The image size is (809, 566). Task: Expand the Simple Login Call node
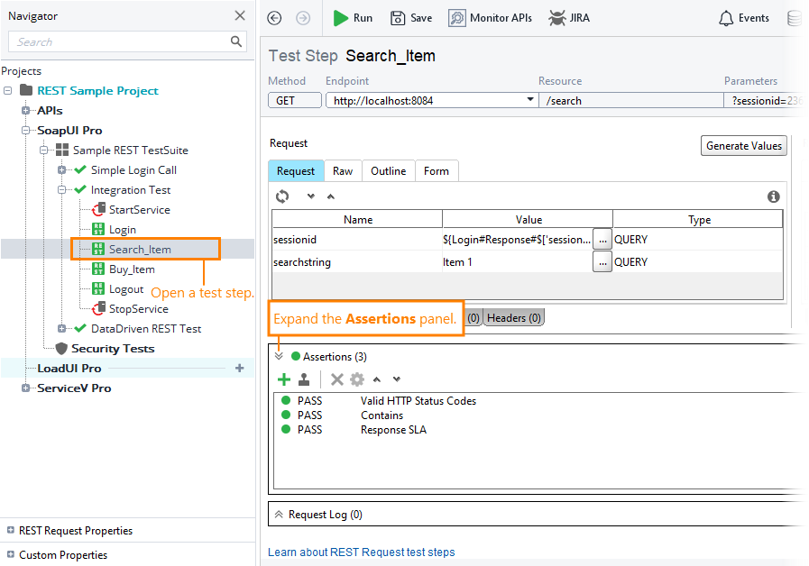pyautogui.click(x=62, y=170)
